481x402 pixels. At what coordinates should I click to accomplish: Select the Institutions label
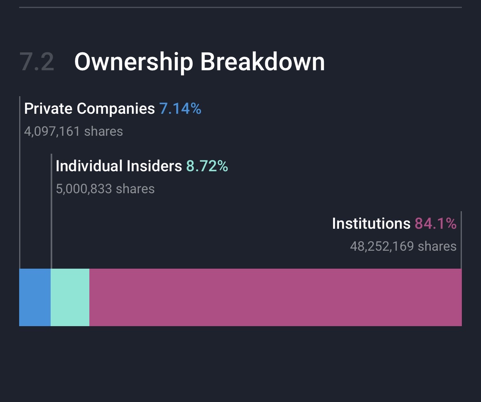(x=371, y=224)
